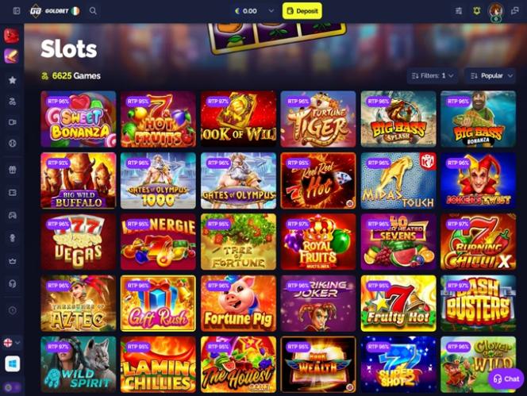Open the Fortune Pig slot thumbnail
527x396 pixels.
click(238, 304)
